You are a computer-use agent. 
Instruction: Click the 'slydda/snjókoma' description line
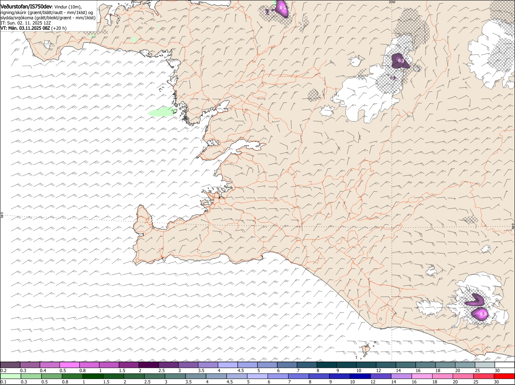tap(48, 18)
